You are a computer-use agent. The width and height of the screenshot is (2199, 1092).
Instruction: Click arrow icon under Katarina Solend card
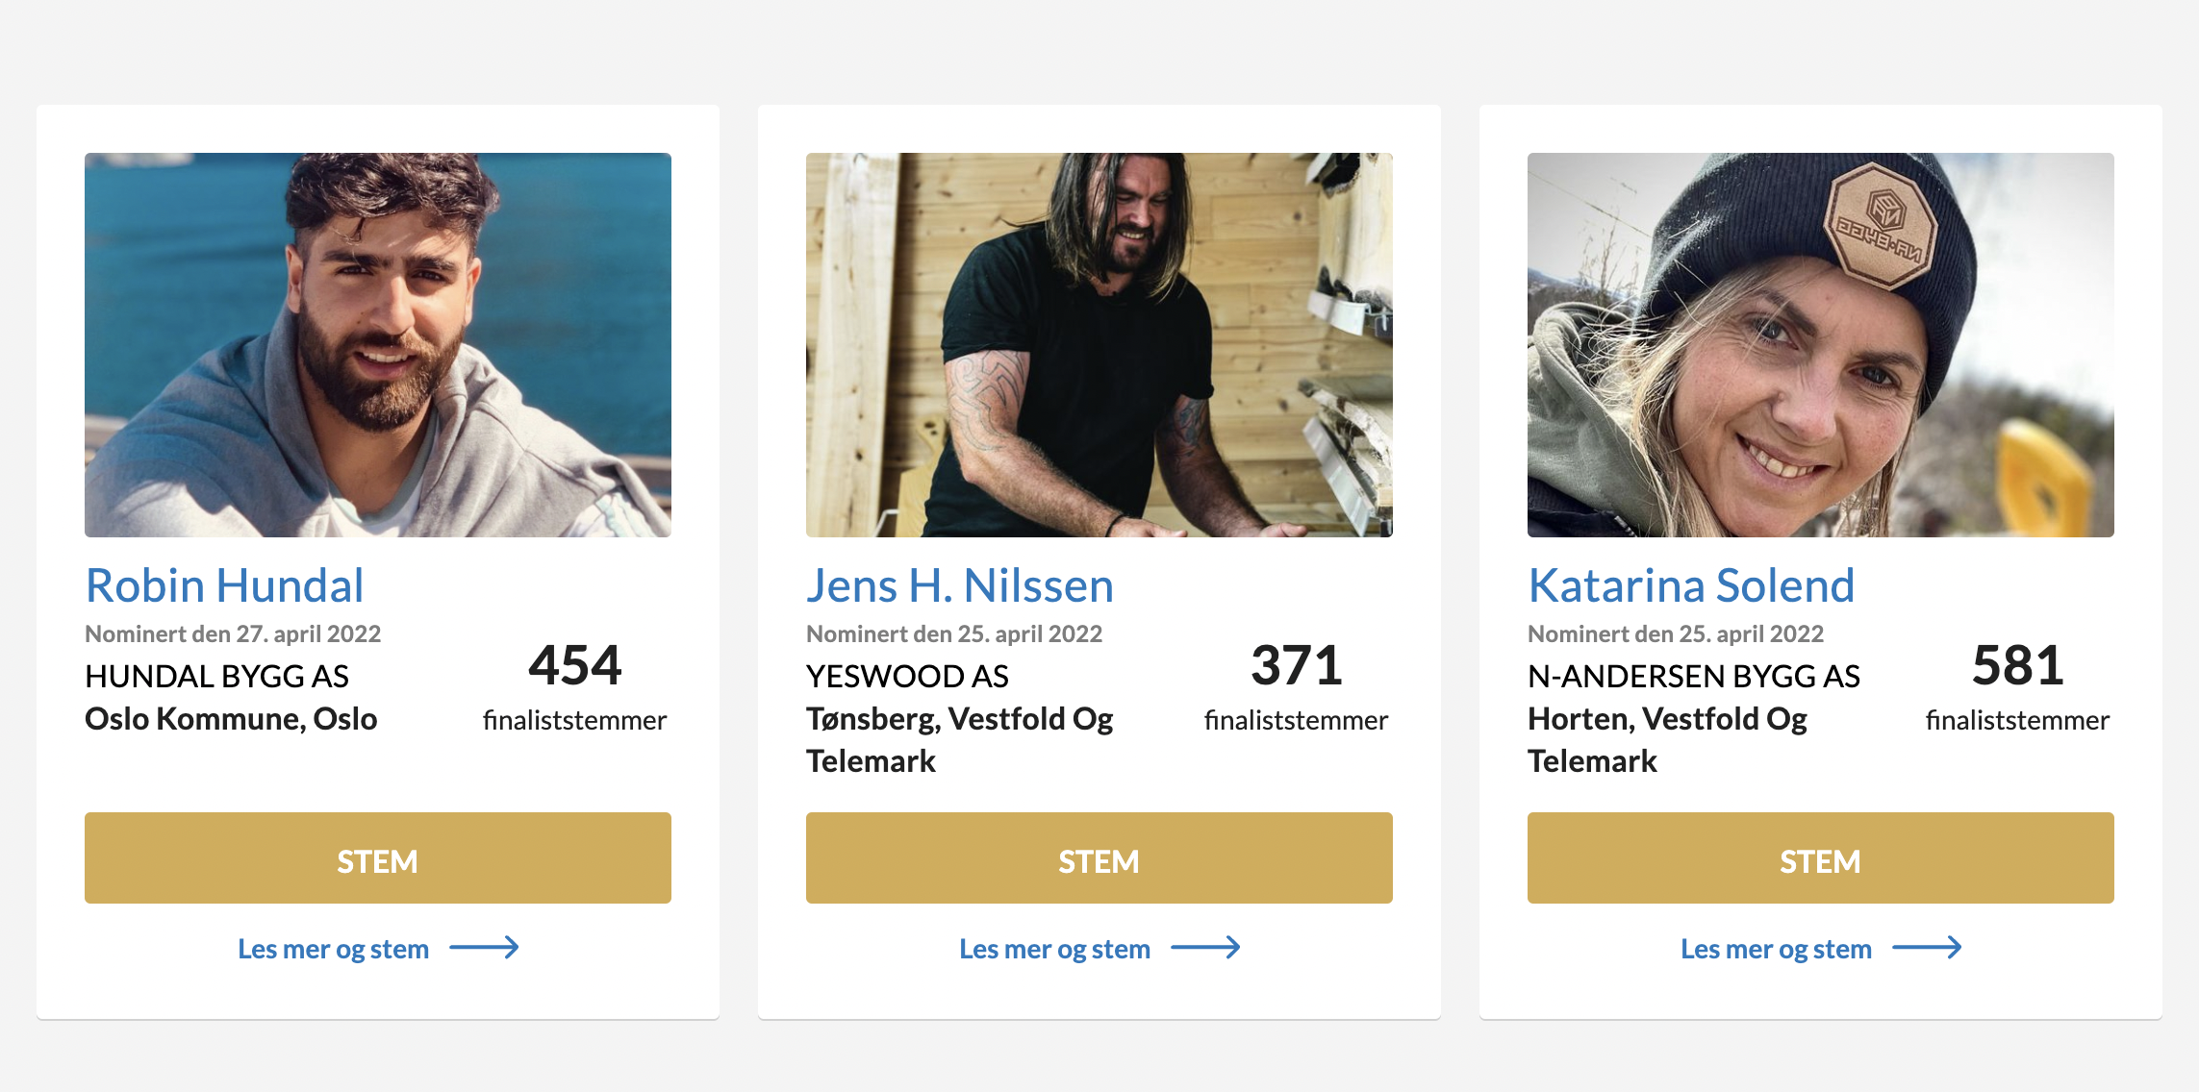[1927, 948]
